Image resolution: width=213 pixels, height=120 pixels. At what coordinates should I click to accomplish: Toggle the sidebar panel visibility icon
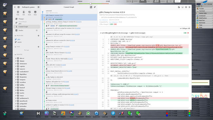click(19, 7)
